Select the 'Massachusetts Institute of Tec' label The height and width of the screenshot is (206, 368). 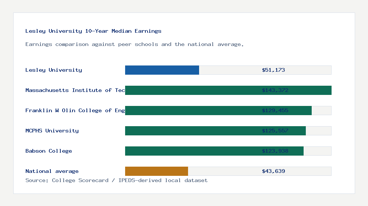point(75,90)
